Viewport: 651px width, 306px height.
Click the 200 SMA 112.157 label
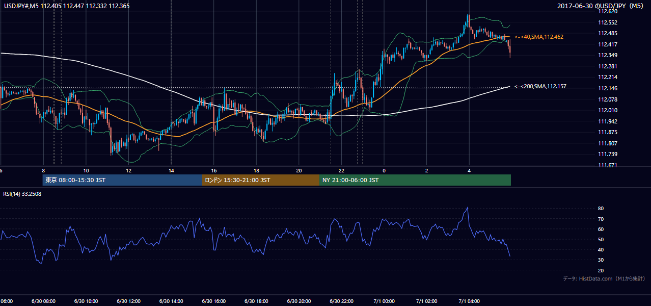point(540,87)
